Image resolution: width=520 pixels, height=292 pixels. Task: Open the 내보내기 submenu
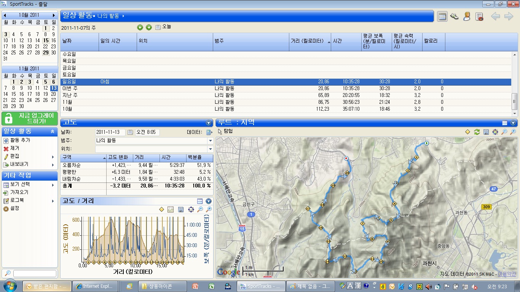click(x=29, y=164)
